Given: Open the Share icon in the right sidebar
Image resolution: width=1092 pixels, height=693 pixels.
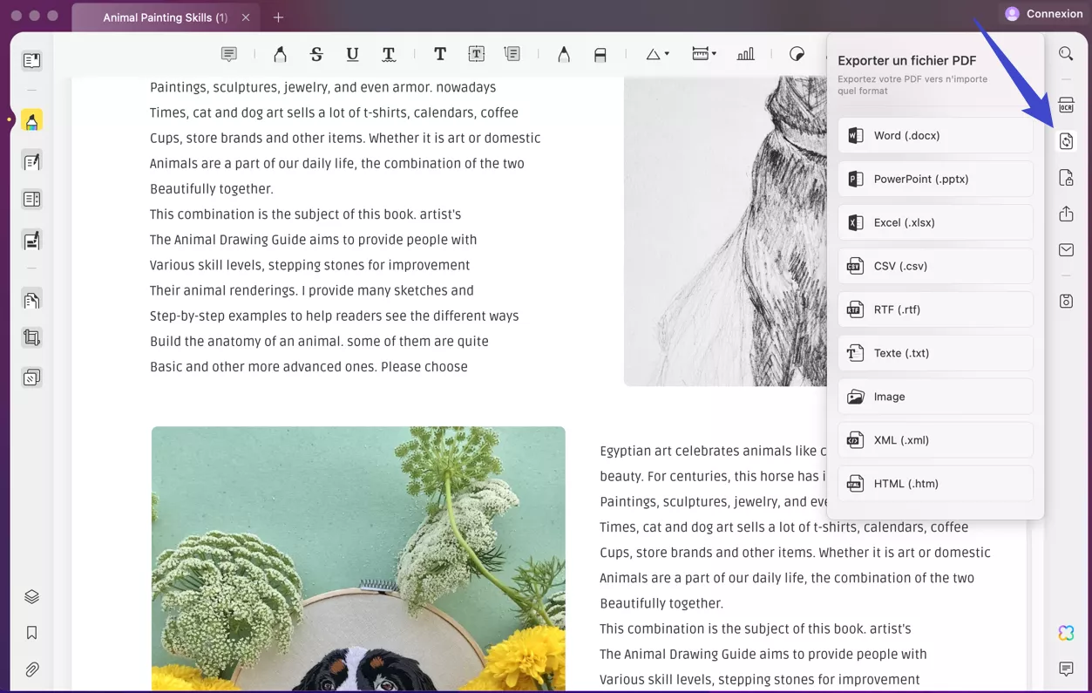Looking at the screenshot, I should point(1065,214).
